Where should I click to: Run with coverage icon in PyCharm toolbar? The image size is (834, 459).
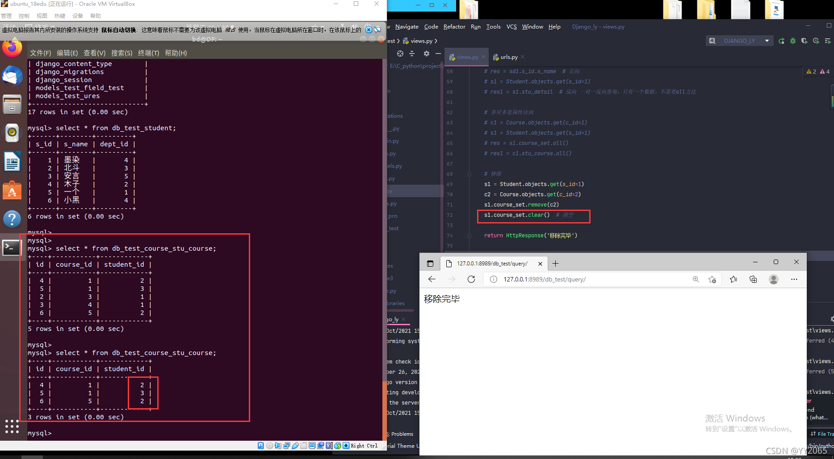pyautogui.click(x=805, y=41)
